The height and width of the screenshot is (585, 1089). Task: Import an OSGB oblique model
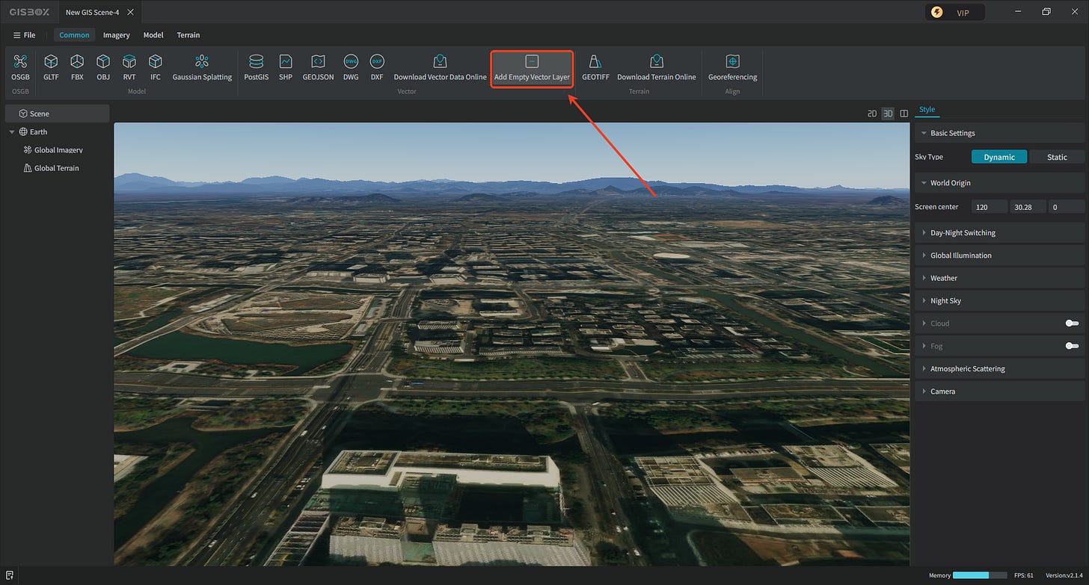tap(20, 67)
